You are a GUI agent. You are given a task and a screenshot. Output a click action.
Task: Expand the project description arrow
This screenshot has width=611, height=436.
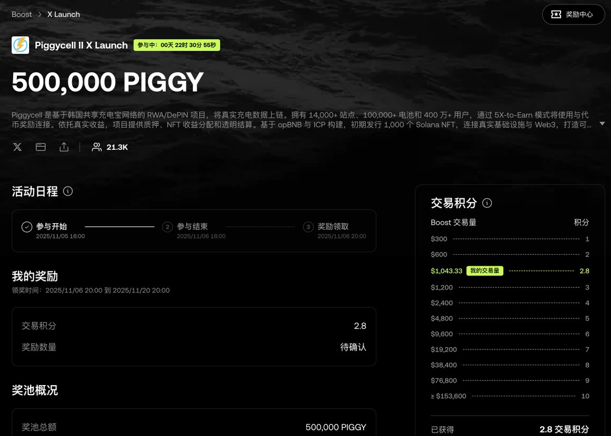[602, 124]
